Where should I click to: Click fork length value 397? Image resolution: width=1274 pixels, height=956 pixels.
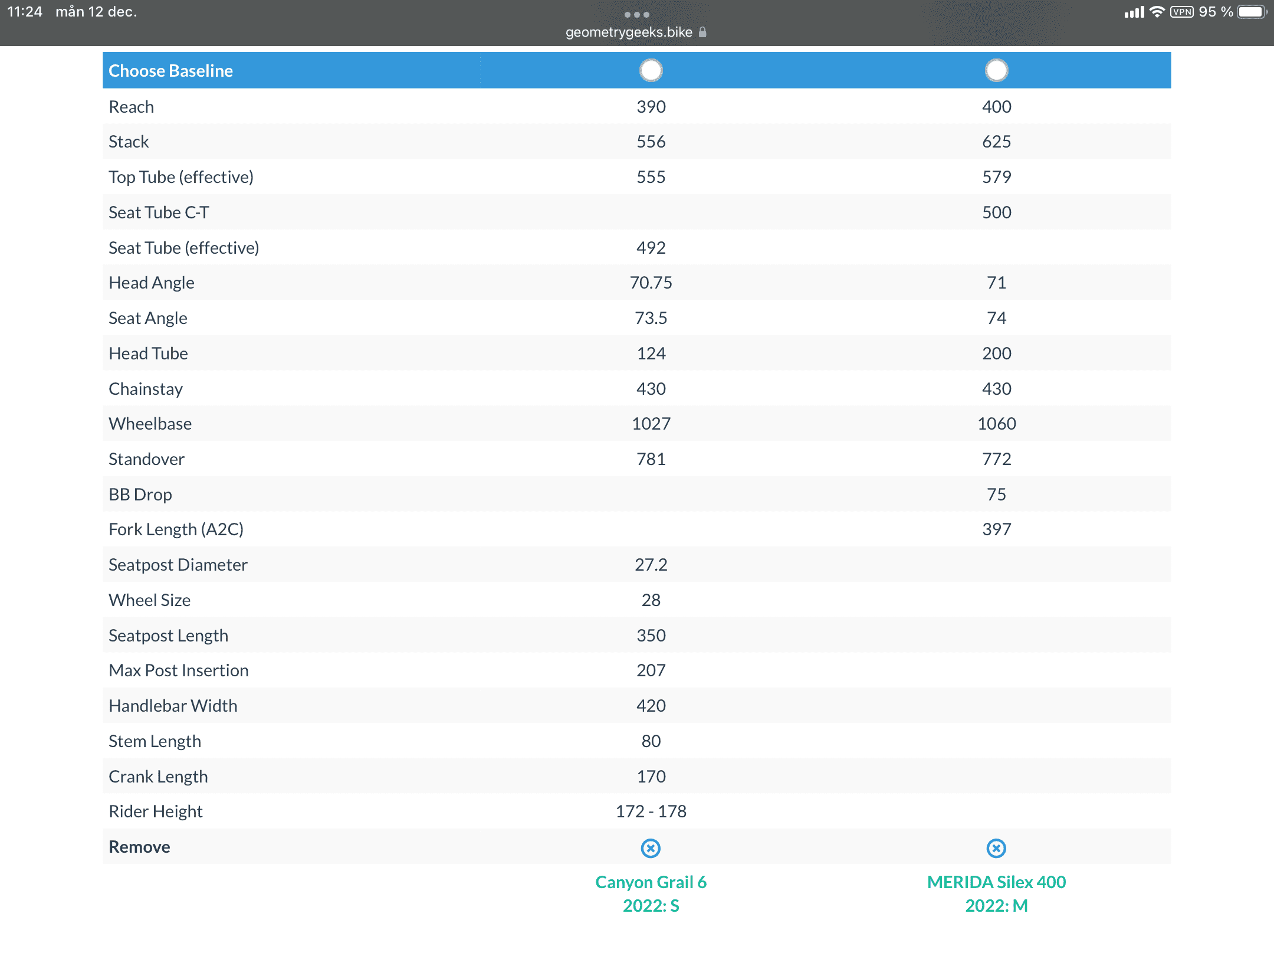(996, 529)
